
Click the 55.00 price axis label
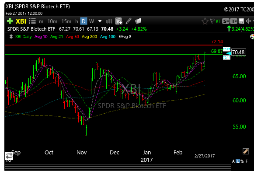239,126
